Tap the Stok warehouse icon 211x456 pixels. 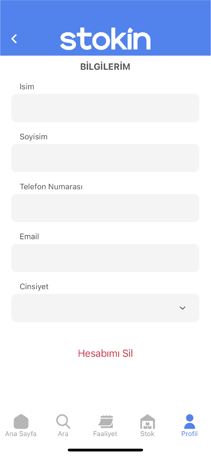coord(147,421)
